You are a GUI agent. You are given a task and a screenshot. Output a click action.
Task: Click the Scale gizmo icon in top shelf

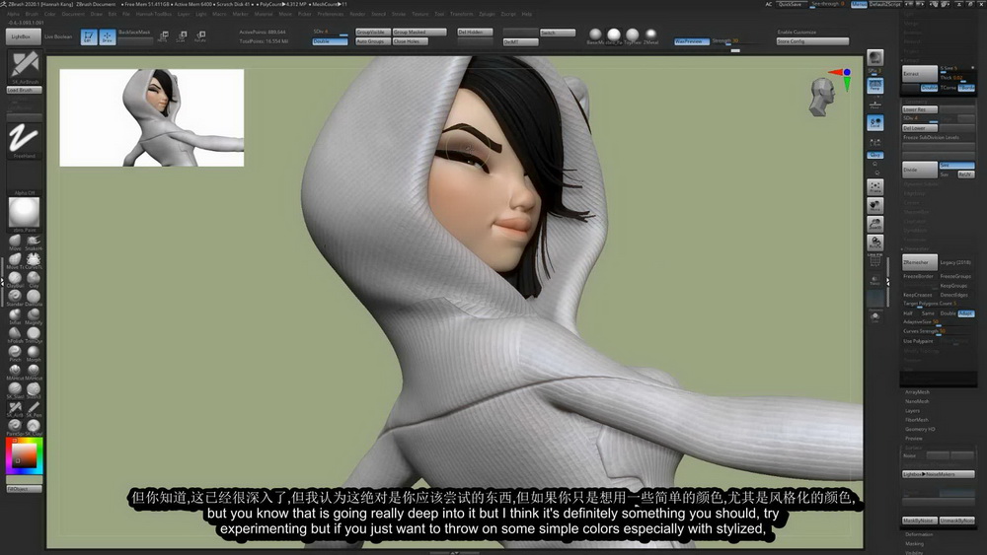[182, 36]
